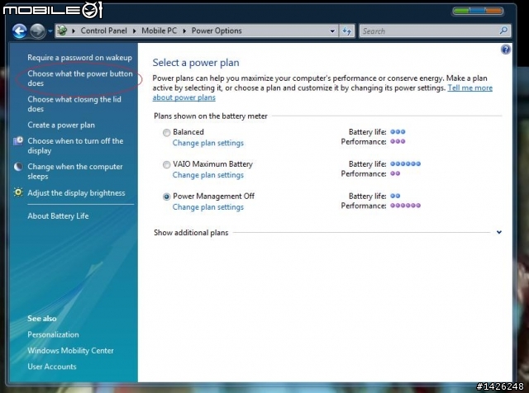This screenshot has width=529, height=393.
Task: Open Choose when to turn off the display
Action: 75,145
